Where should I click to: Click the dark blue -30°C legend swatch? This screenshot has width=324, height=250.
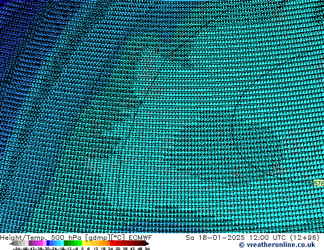pos(48,243)
